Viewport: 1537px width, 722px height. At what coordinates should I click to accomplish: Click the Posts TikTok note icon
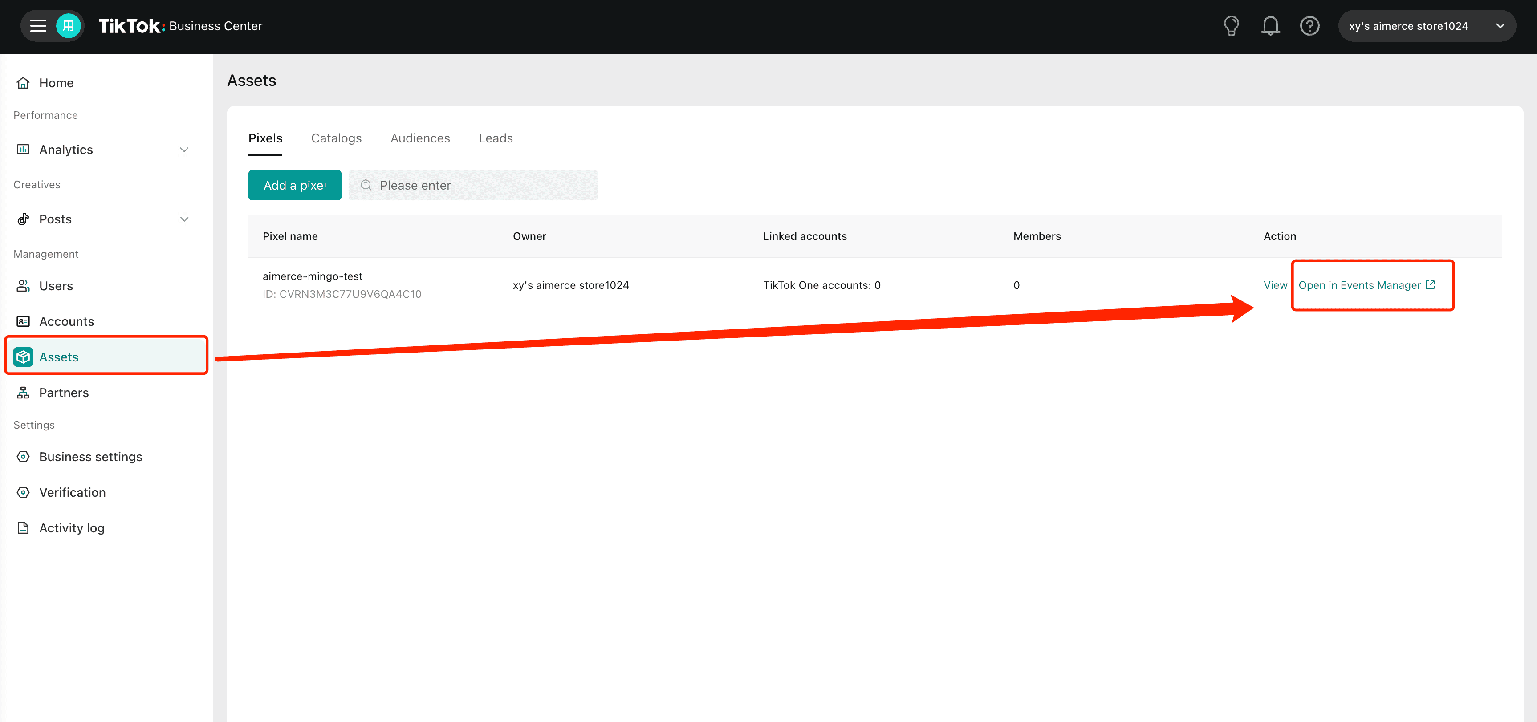(23, 219)
